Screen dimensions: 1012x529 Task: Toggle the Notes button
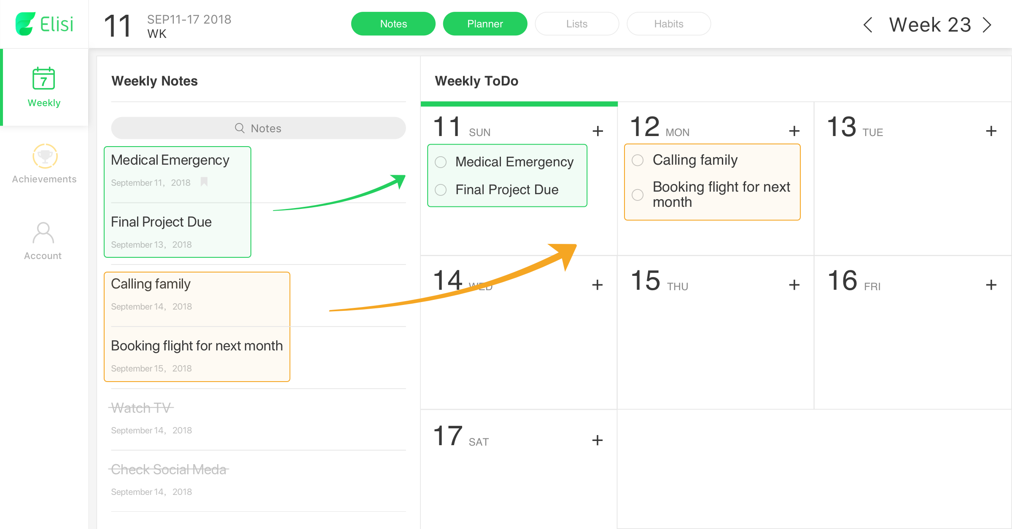(x=393, y=24)
